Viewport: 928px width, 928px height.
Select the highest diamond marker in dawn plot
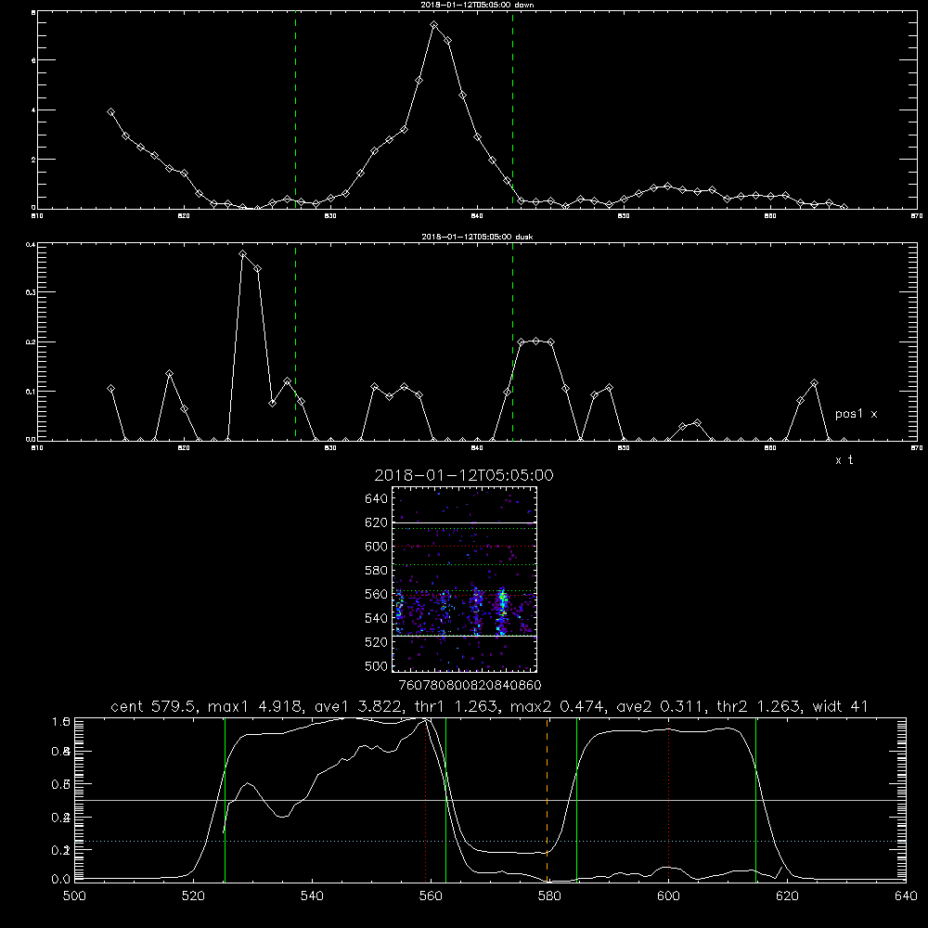[433, 25]
